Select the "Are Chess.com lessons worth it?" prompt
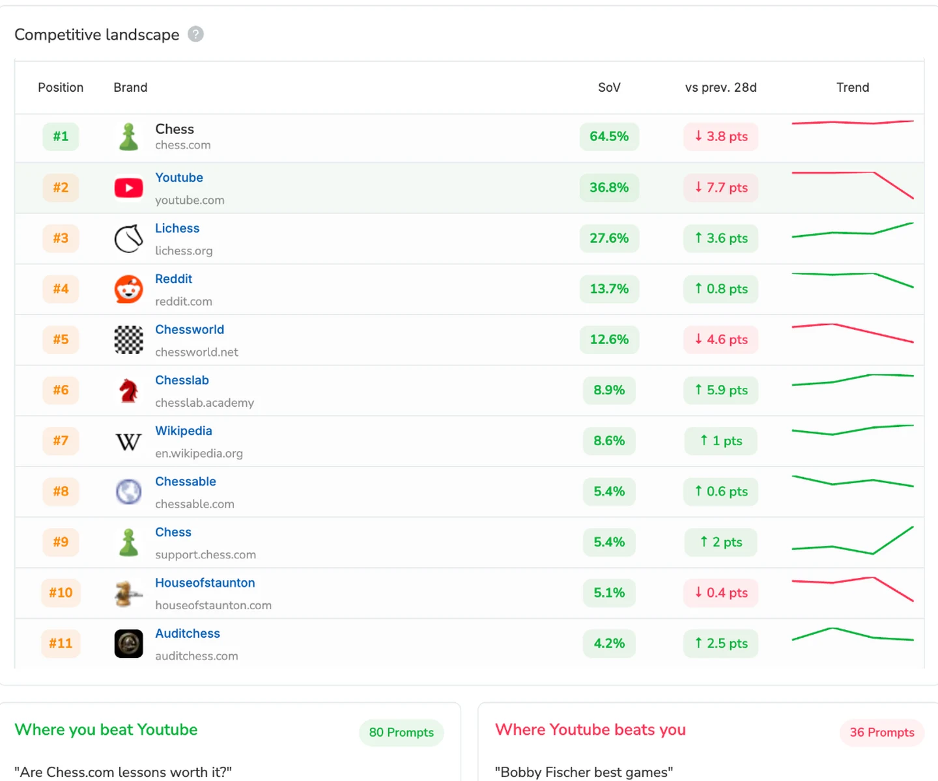Image resolution: width=938 pixels, height=781 pixels. (x=123, y=773)
